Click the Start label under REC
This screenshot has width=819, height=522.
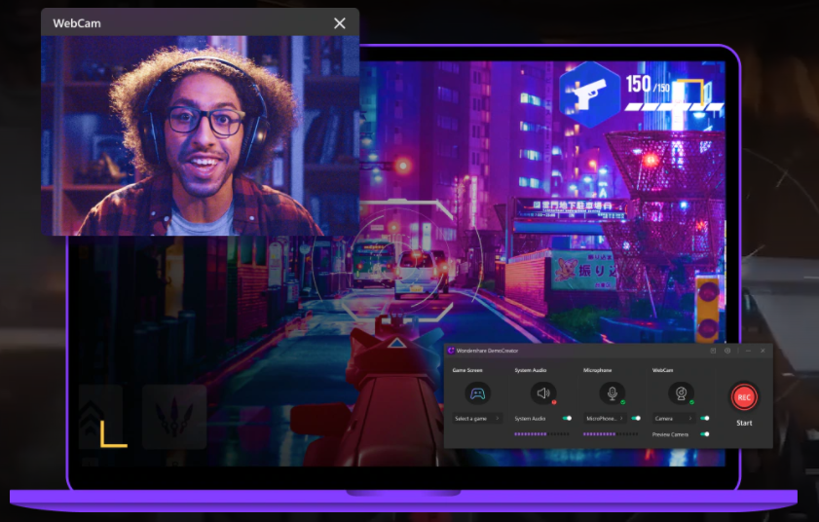point(744,424)
